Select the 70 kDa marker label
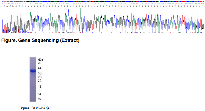 point(39,63)
